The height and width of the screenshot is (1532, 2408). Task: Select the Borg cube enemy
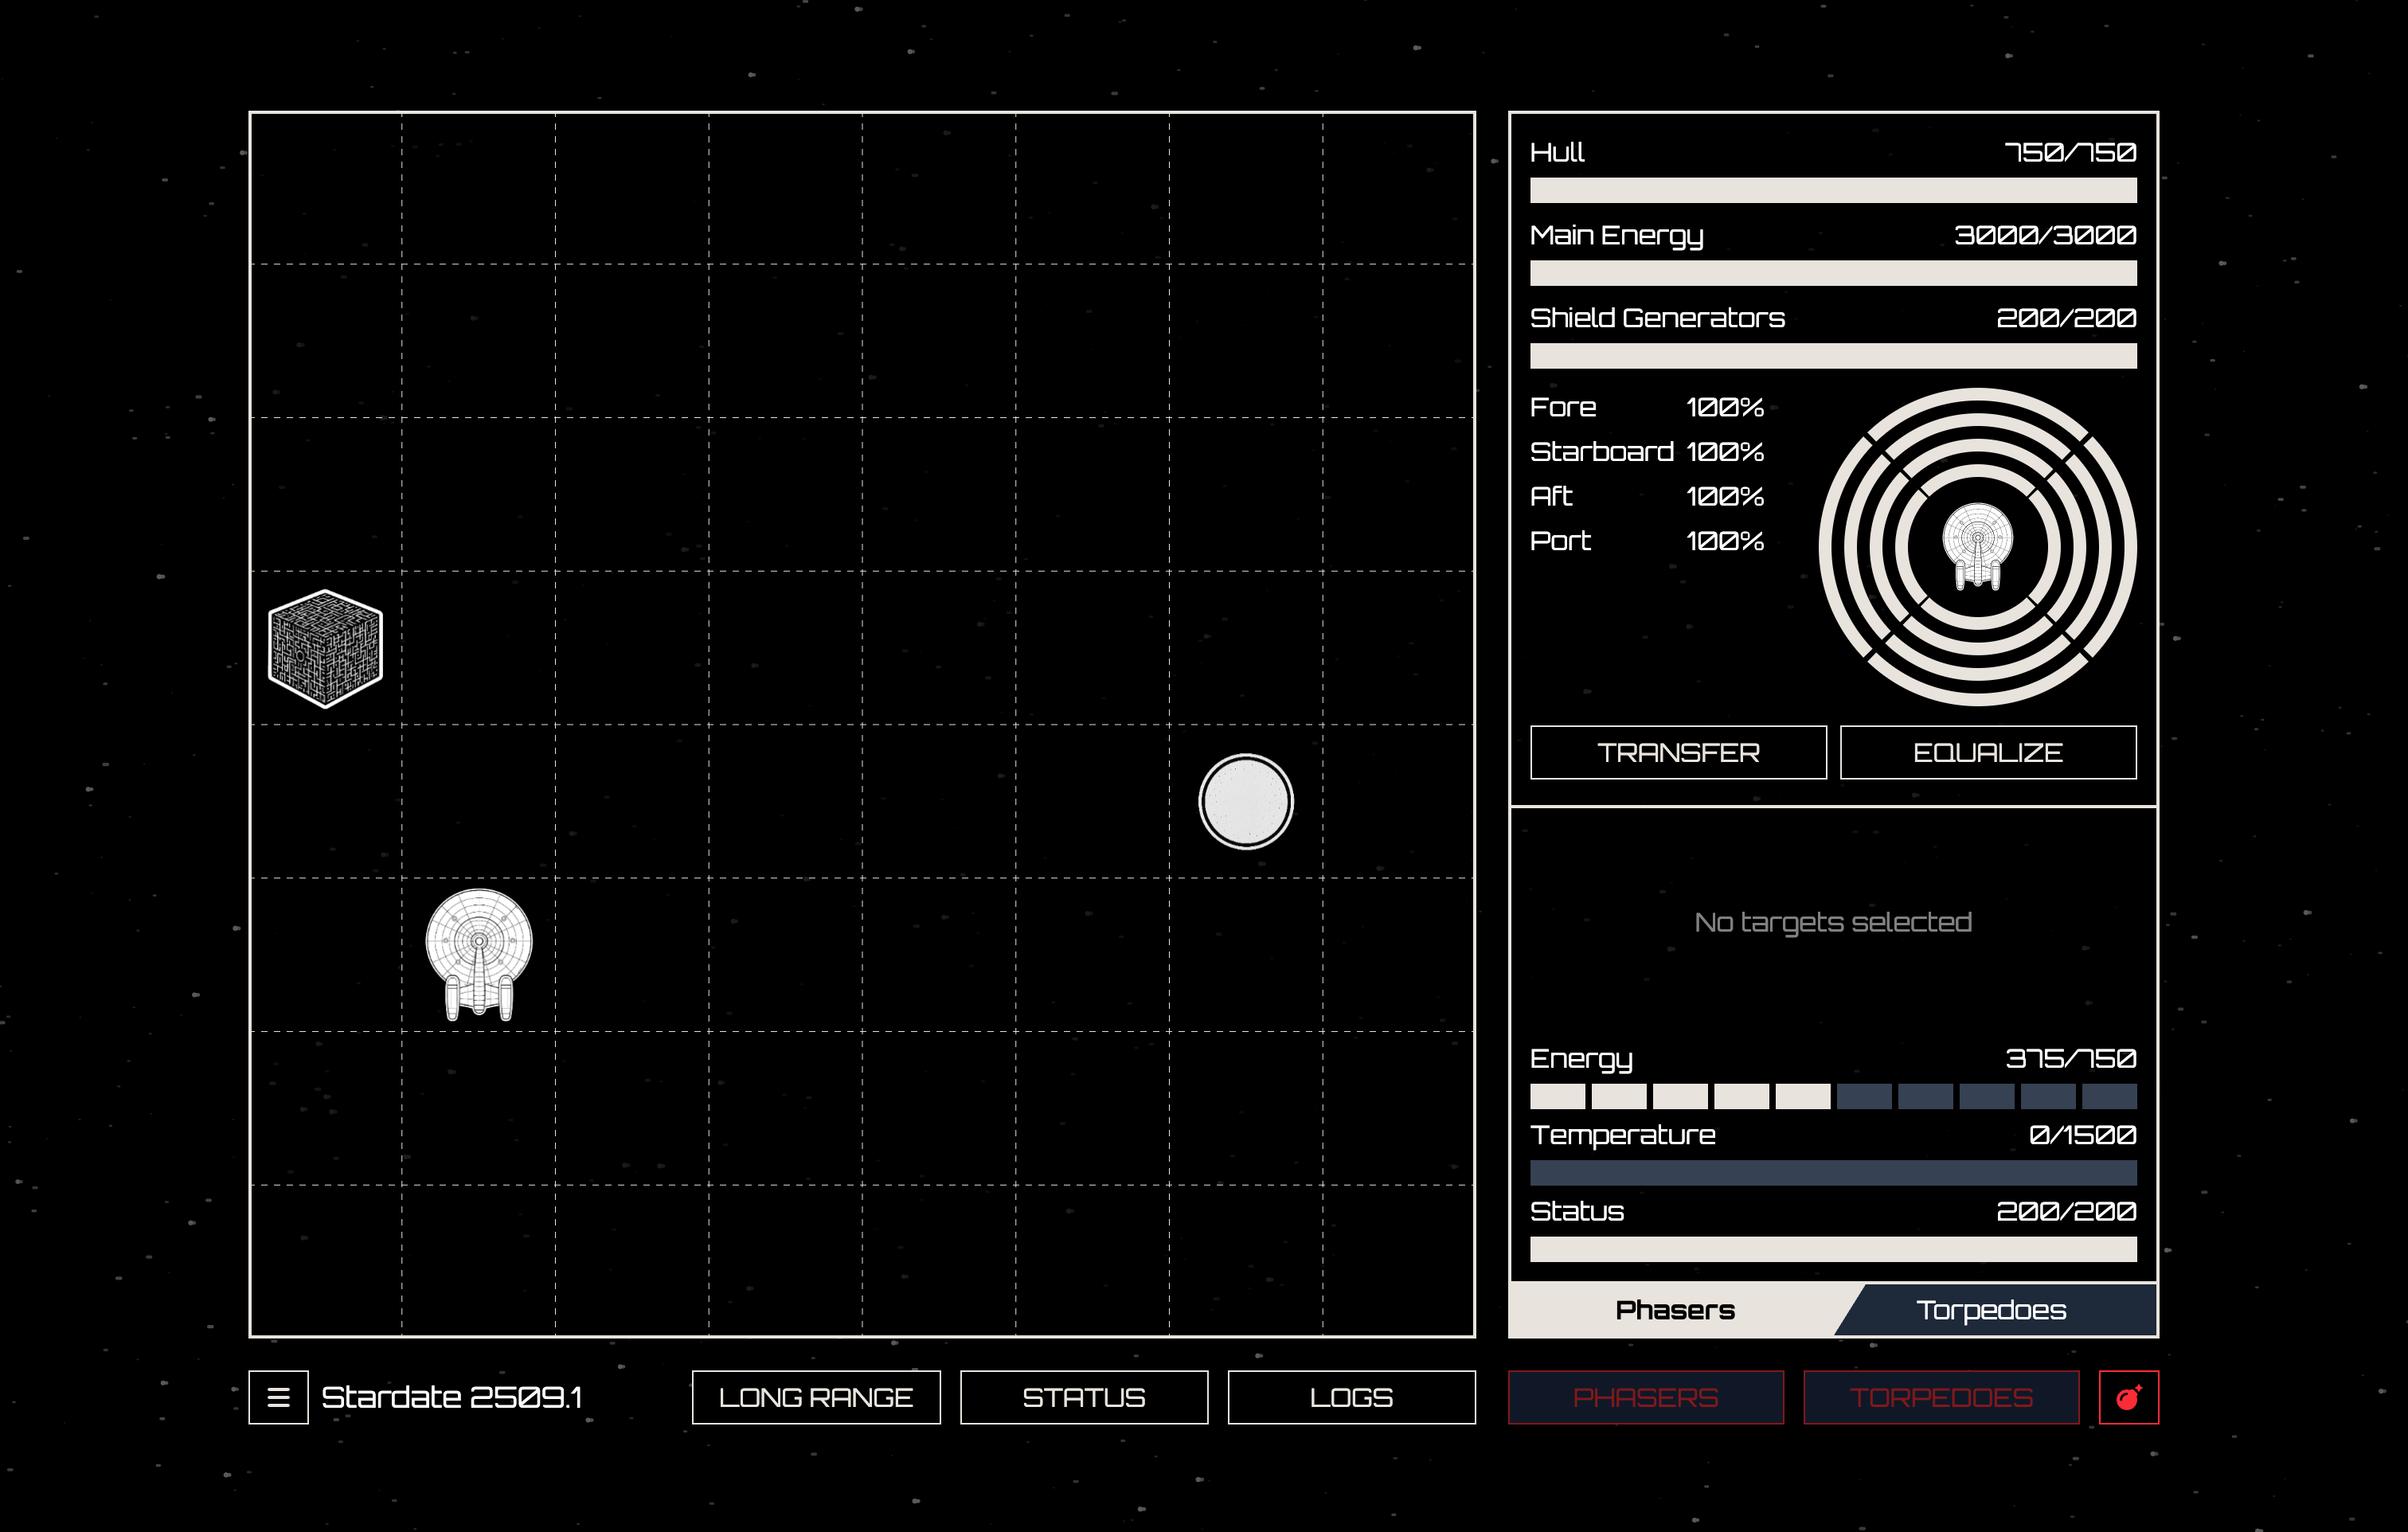pyautogui.click(x=325, y=648)
